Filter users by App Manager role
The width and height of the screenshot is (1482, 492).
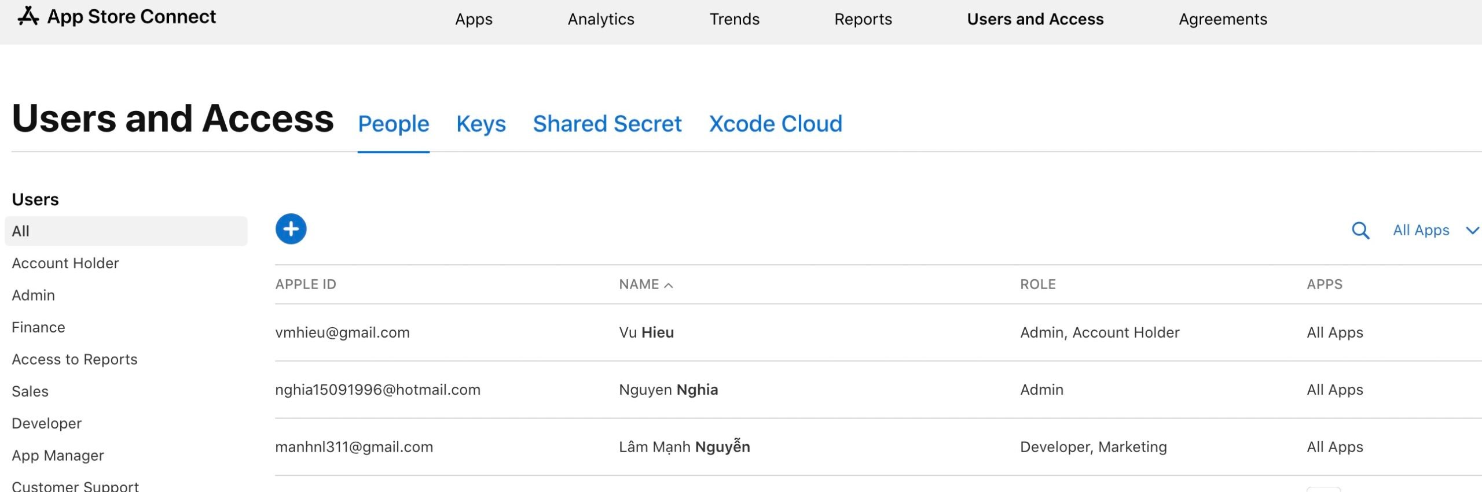click(58, 456)
